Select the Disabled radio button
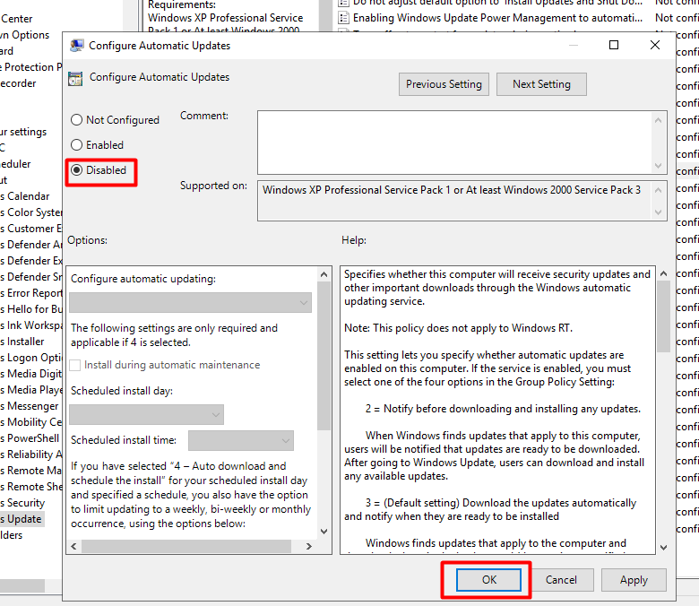The width and height of the screenshot is (699, 606). click(77, 170)
